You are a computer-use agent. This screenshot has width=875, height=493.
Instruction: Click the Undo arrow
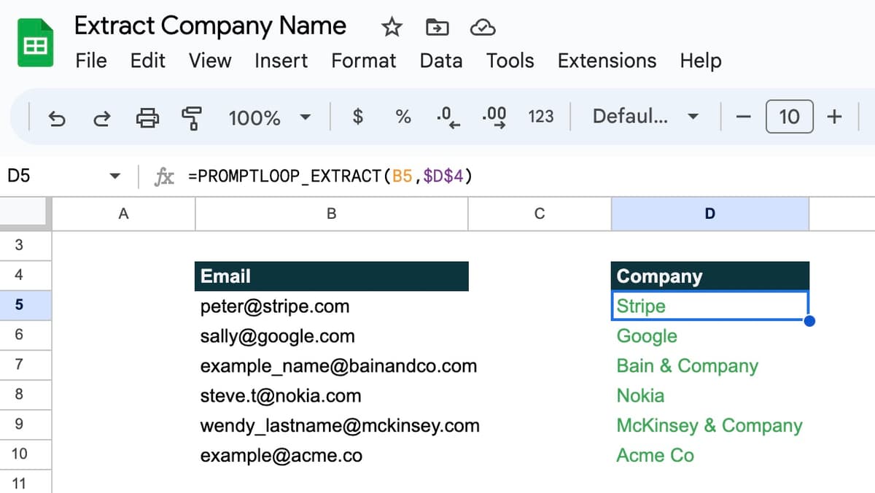57,117
